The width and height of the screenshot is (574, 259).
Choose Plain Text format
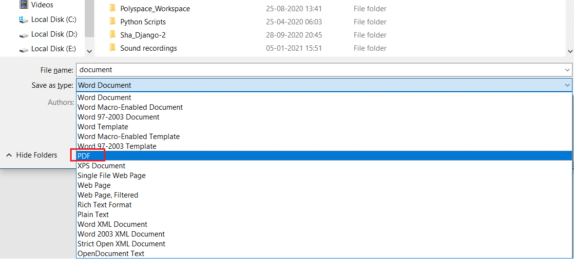(324, 214)
